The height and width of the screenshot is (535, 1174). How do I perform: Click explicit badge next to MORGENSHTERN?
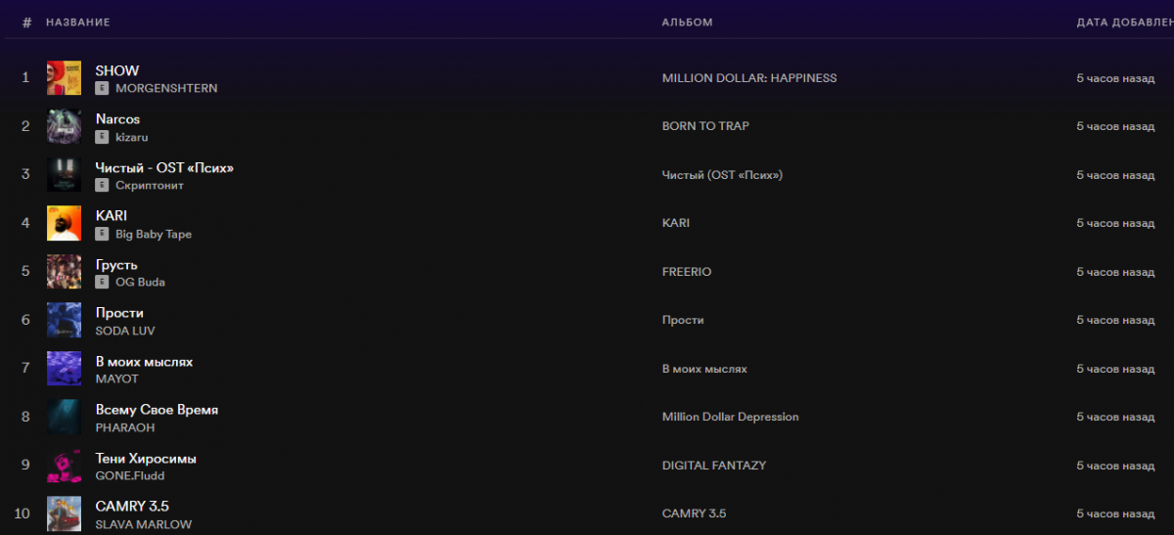[101, 88]
